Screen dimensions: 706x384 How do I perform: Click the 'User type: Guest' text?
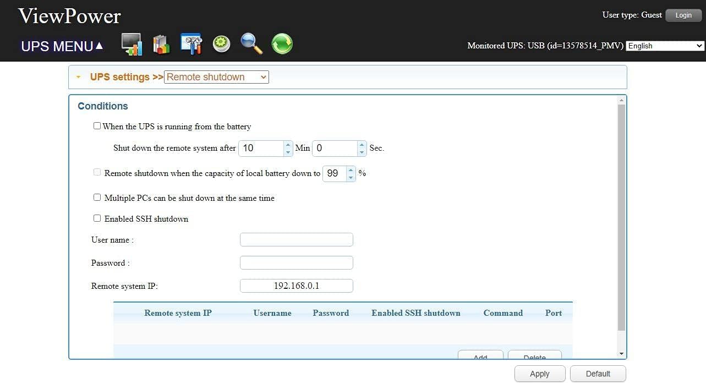[632, 15]
